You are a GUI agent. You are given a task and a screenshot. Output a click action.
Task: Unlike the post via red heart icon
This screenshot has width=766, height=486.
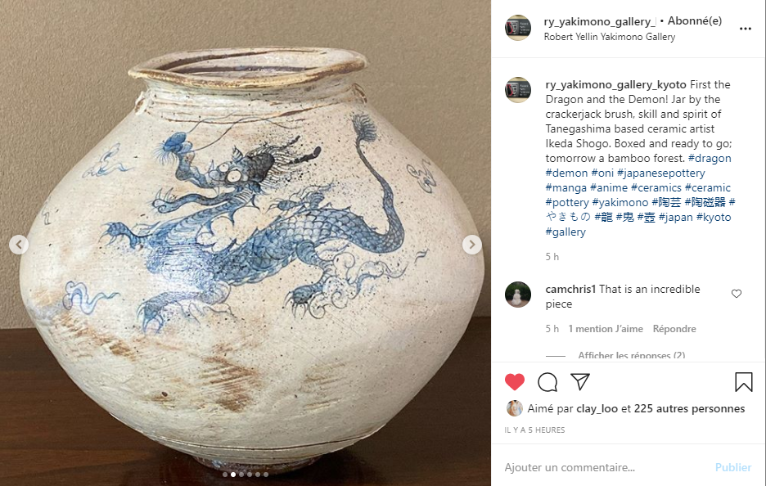[515, 381]
